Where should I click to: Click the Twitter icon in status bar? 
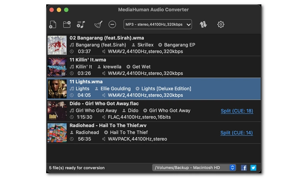253,168
